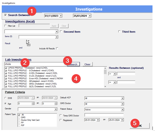
Task: Expand the Default HCP dropdown
Action: (122, 98)
